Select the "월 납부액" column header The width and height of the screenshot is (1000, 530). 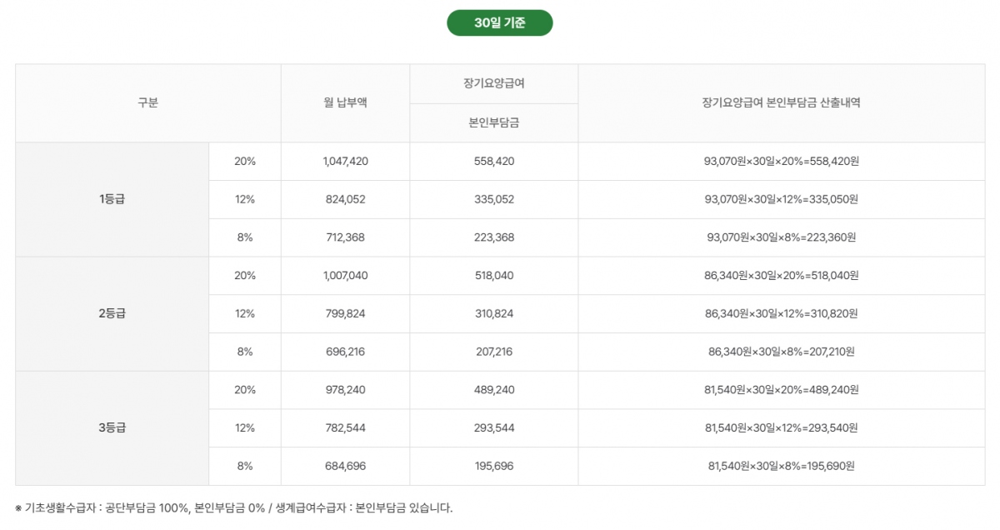(x=345, y=103)
